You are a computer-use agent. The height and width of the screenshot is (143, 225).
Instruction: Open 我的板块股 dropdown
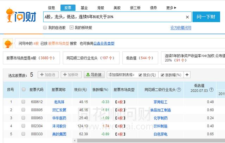tap(71, 28)
